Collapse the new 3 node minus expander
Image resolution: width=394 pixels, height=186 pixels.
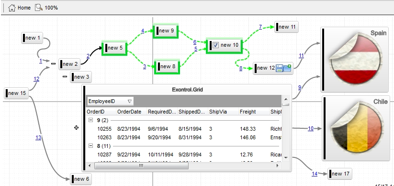65,77
